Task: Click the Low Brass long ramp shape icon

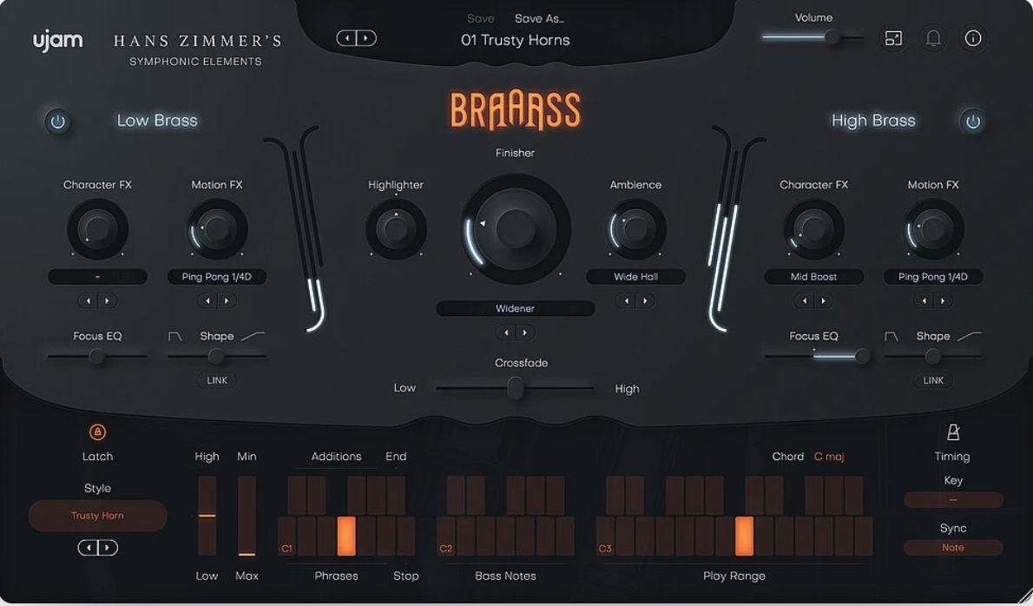Action: coord(253,336)
